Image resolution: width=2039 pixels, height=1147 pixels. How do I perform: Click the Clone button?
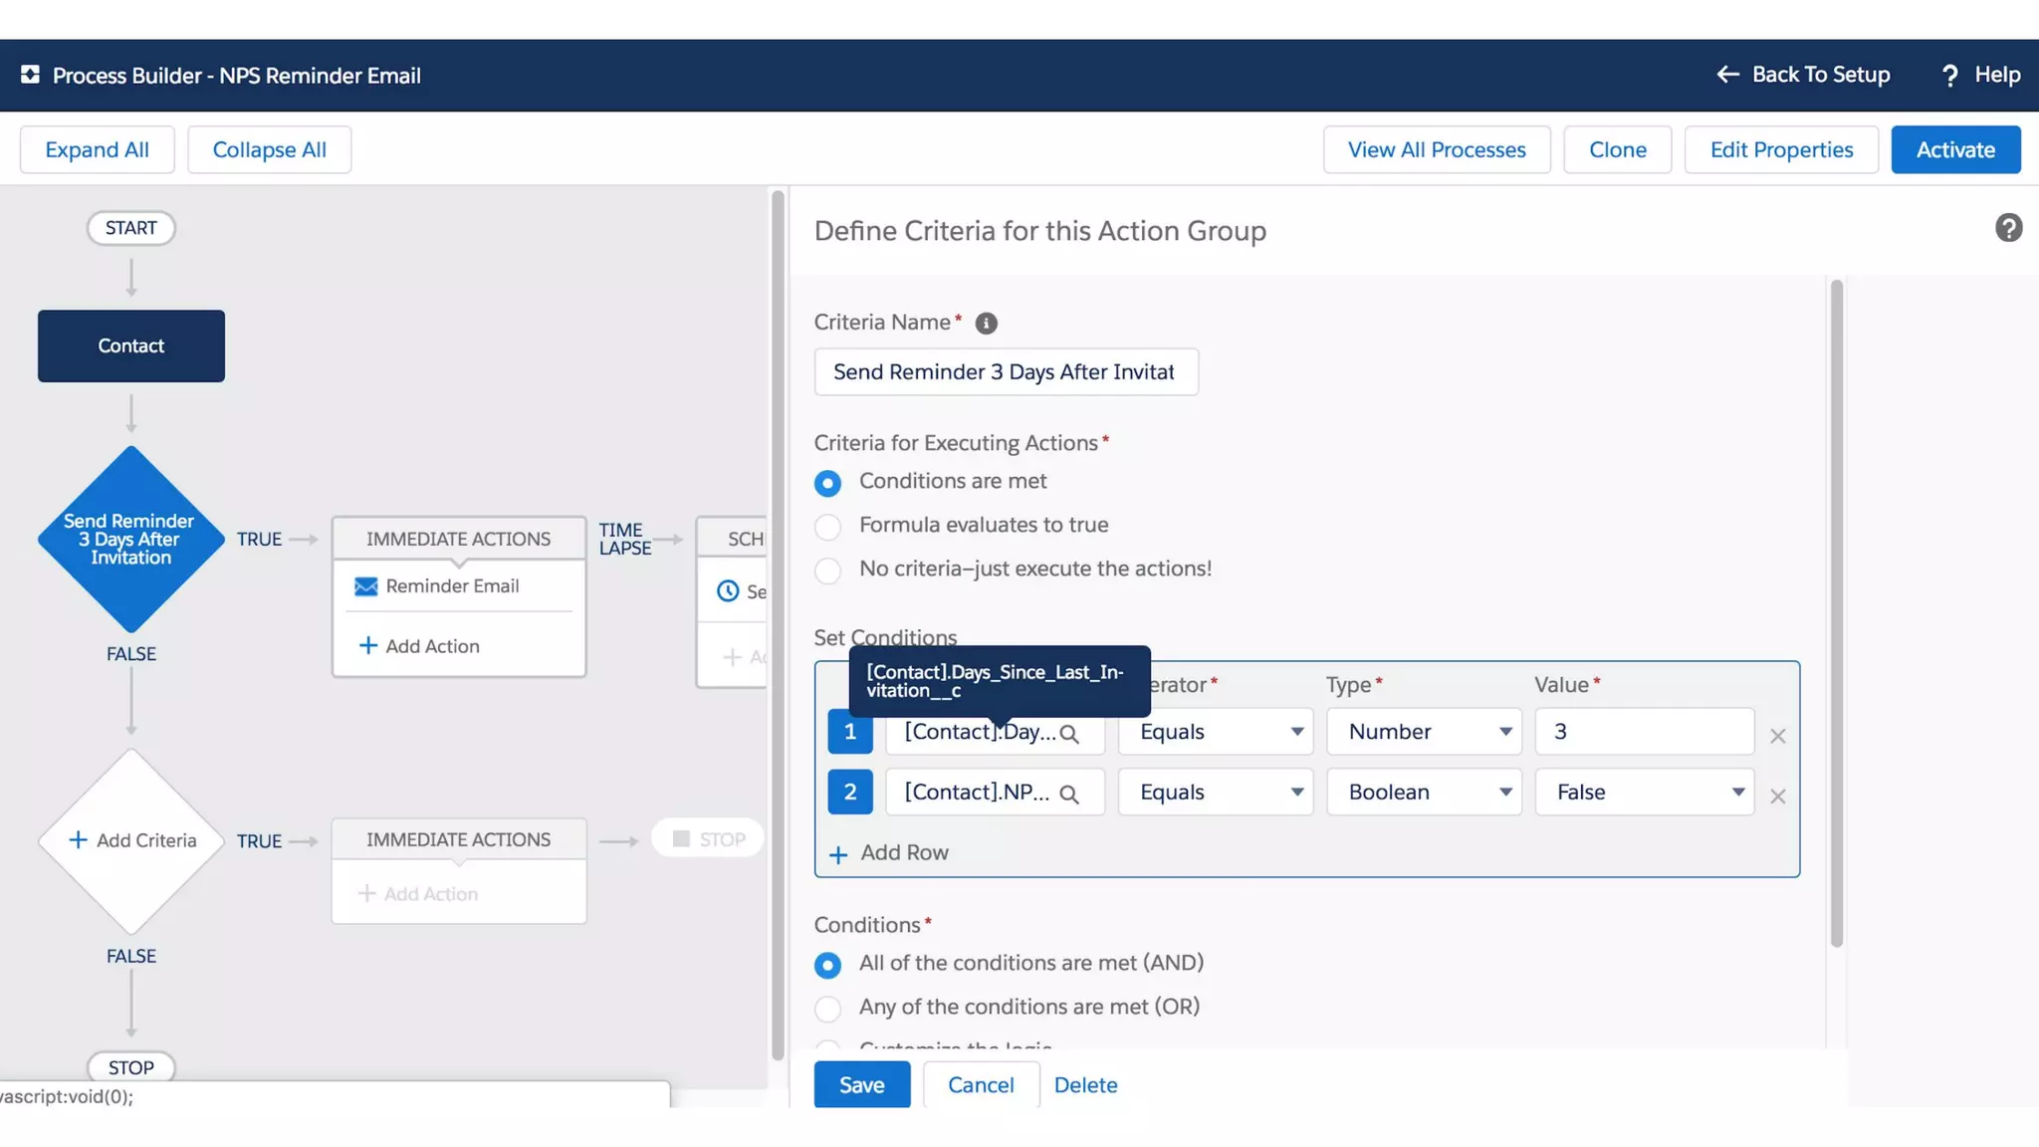click(1617, 149)
